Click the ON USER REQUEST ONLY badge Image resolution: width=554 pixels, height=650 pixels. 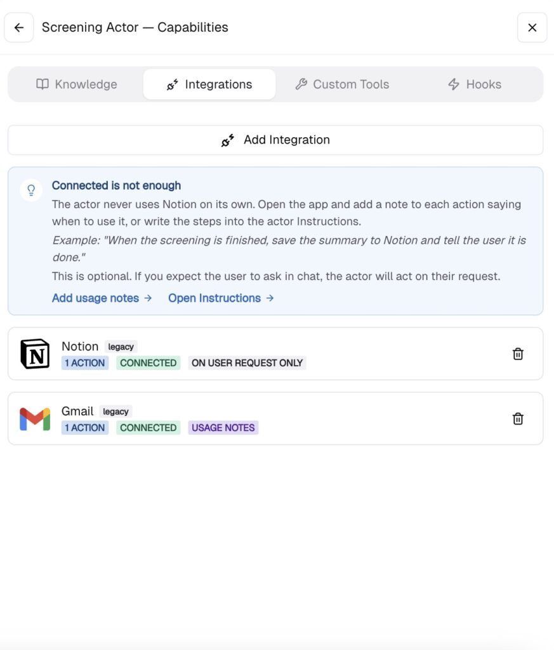[247, 362]
